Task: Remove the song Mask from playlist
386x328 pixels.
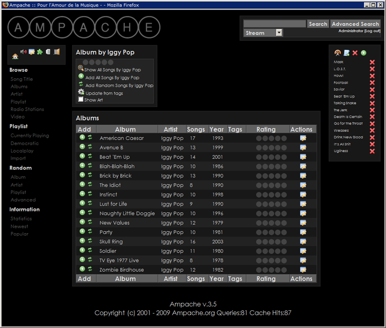Action: tap(372, 62)
